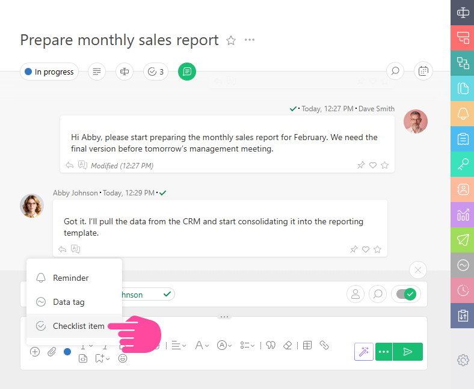
Task: Expand the text alignment dropdown
Action: 179,345
